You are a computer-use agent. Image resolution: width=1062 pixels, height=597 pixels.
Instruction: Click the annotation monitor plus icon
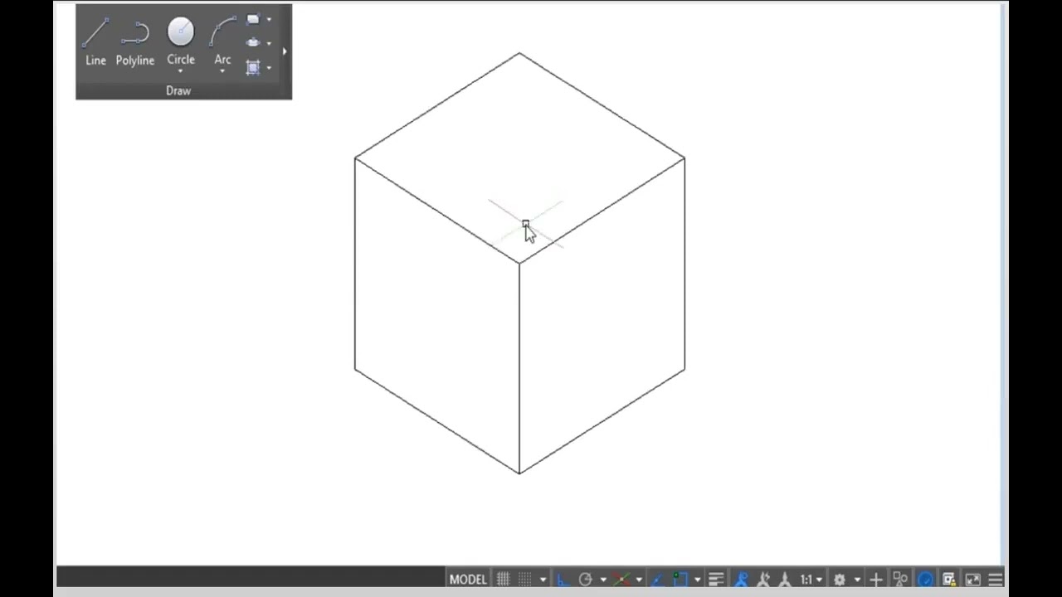(875, 580)
